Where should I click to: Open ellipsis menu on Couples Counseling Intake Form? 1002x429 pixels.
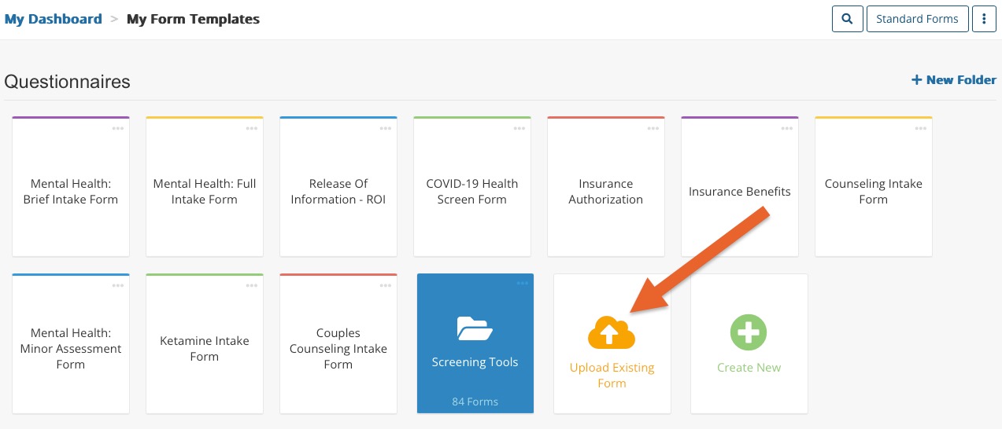(386, 285)
